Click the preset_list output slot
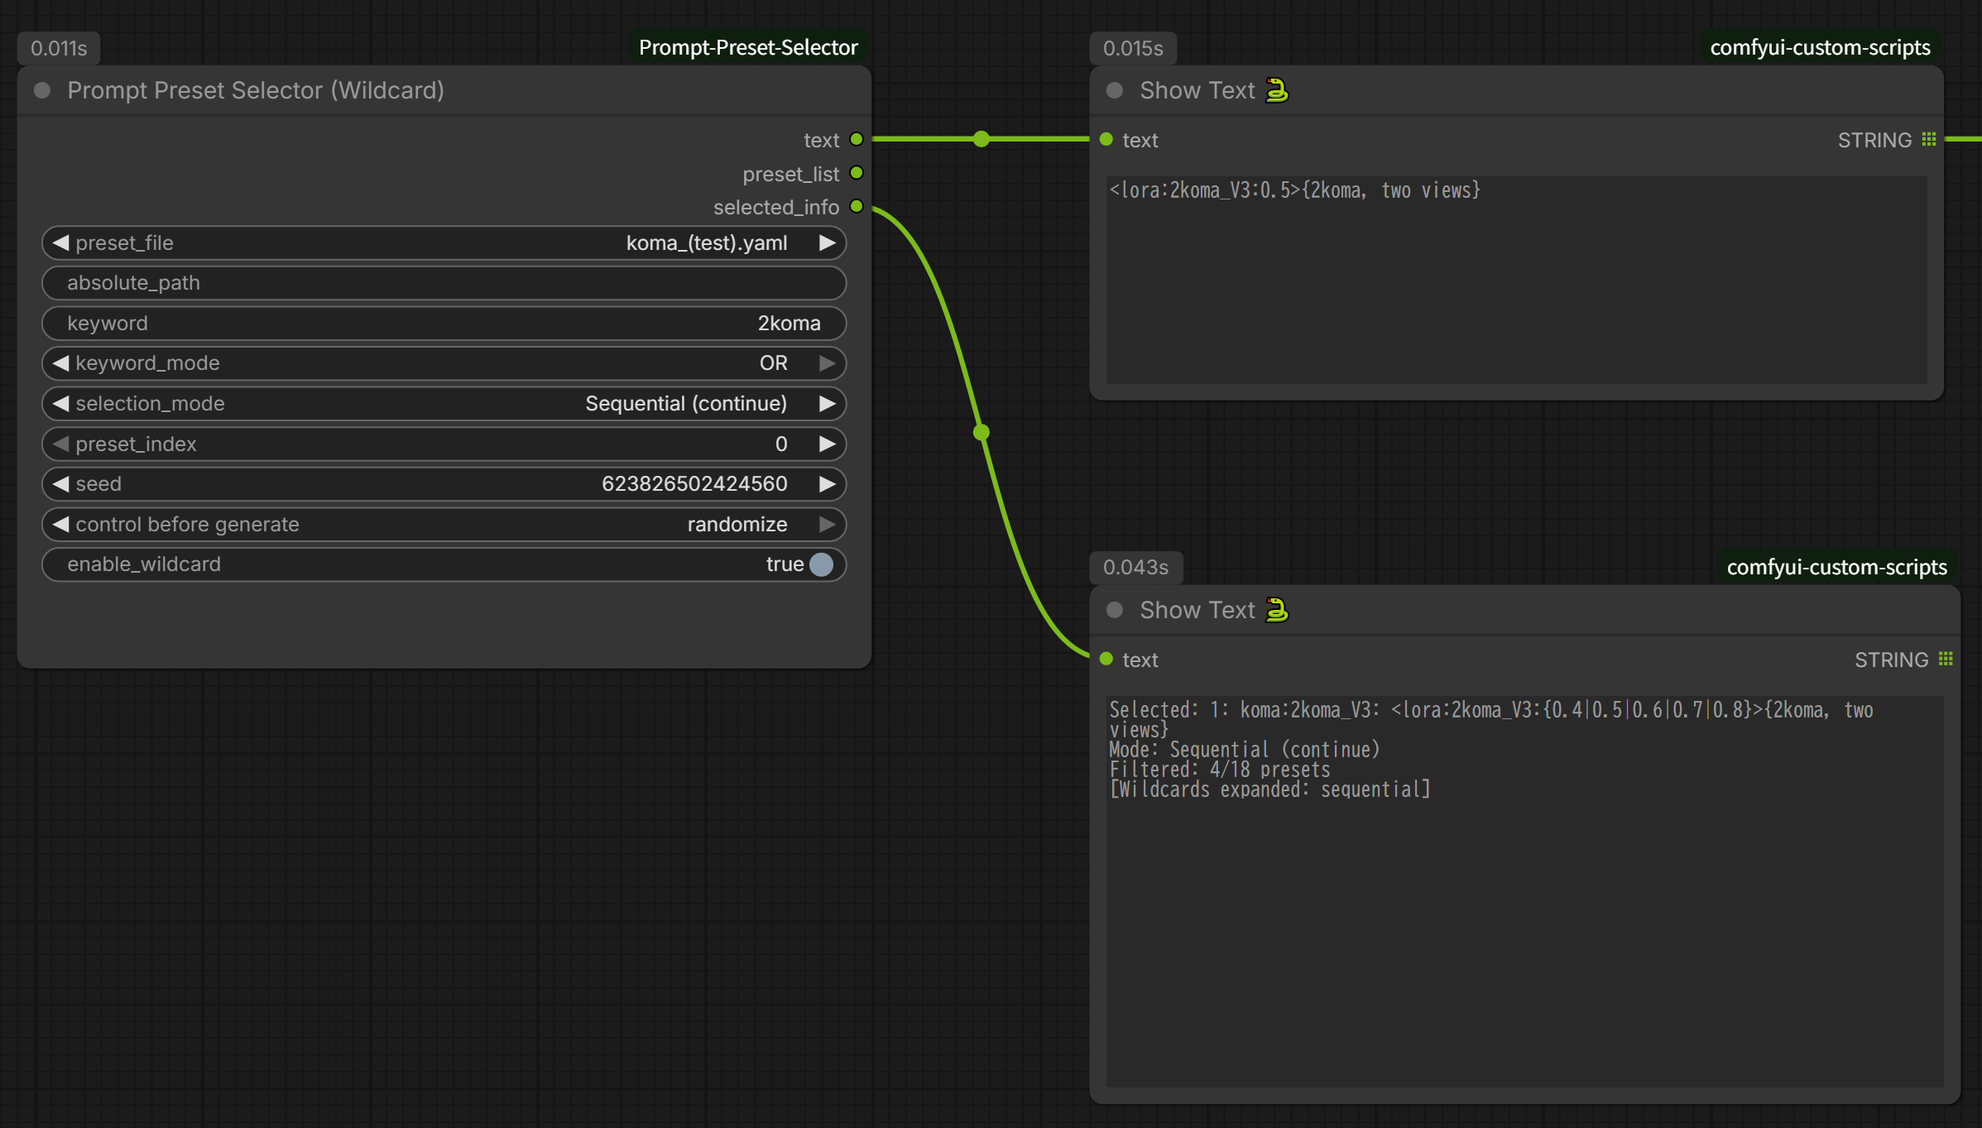1982x1128 pixels. (857, 173)
